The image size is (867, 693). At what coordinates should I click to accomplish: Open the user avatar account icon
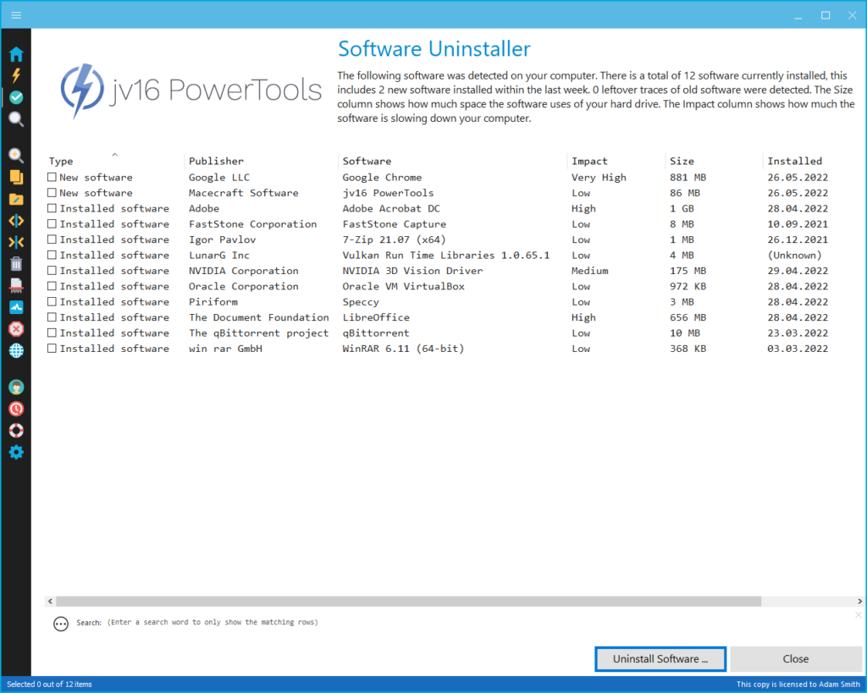(x=16, y=387)
